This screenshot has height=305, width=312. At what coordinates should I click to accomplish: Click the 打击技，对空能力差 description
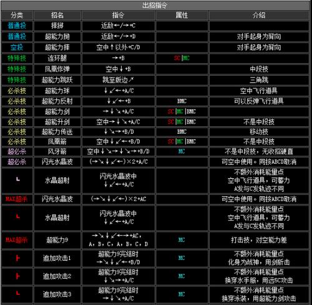click(259, 240)
